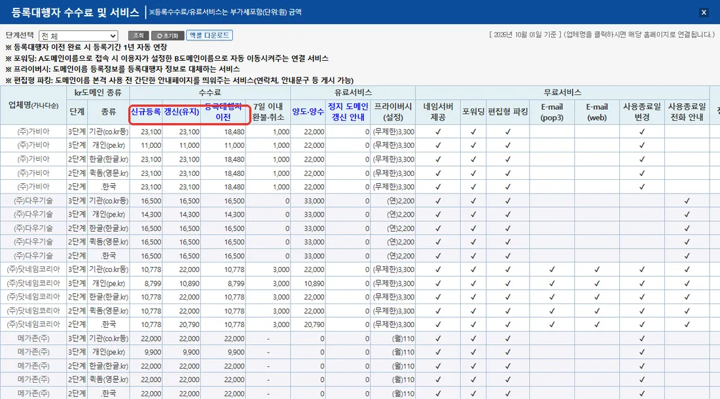Select 신규등록 value 8,799 in 닷네임코리아 개인 row
720x399 pixels.
(153, 283)
